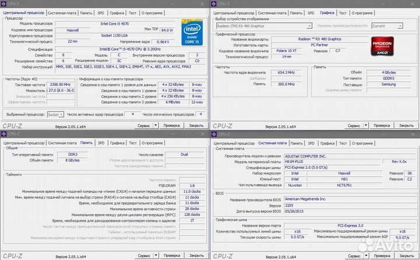This screenshot has height=260, width=420.
Task: Click Сервис button in motherboard window
Action: coord(354,256)
